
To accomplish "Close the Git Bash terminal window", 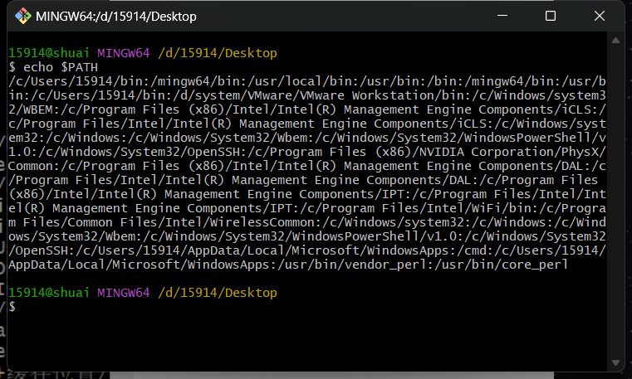I will tap(600, 16).
